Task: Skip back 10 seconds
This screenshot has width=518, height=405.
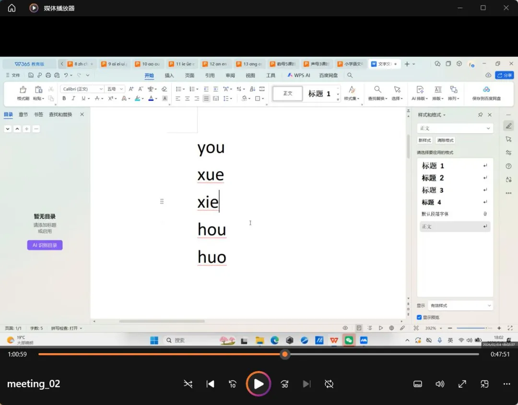Action: pyautogui.click(x=233, y=384)
